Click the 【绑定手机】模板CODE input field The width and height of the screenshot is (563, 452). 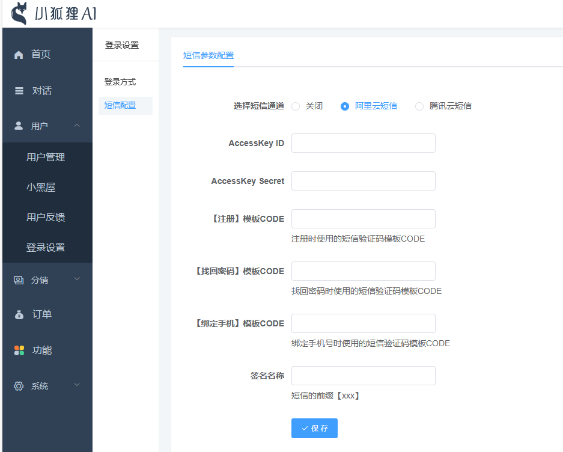pyautogui.click(x=364, y=323)
